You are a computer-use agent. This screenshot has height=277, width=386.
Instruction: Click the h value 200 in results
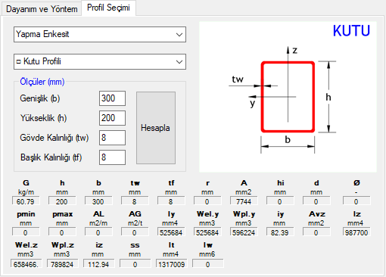62,201
